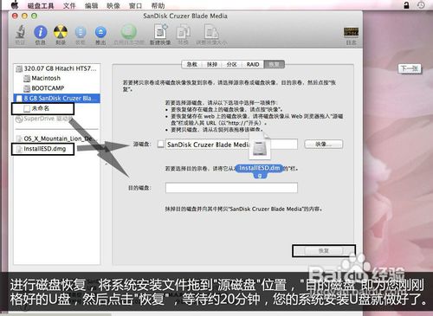The height and width of the screenshot is (316, 433).
Task: Open the 帮助 menu
Action: pyautogui.click(x=158, y=5)
